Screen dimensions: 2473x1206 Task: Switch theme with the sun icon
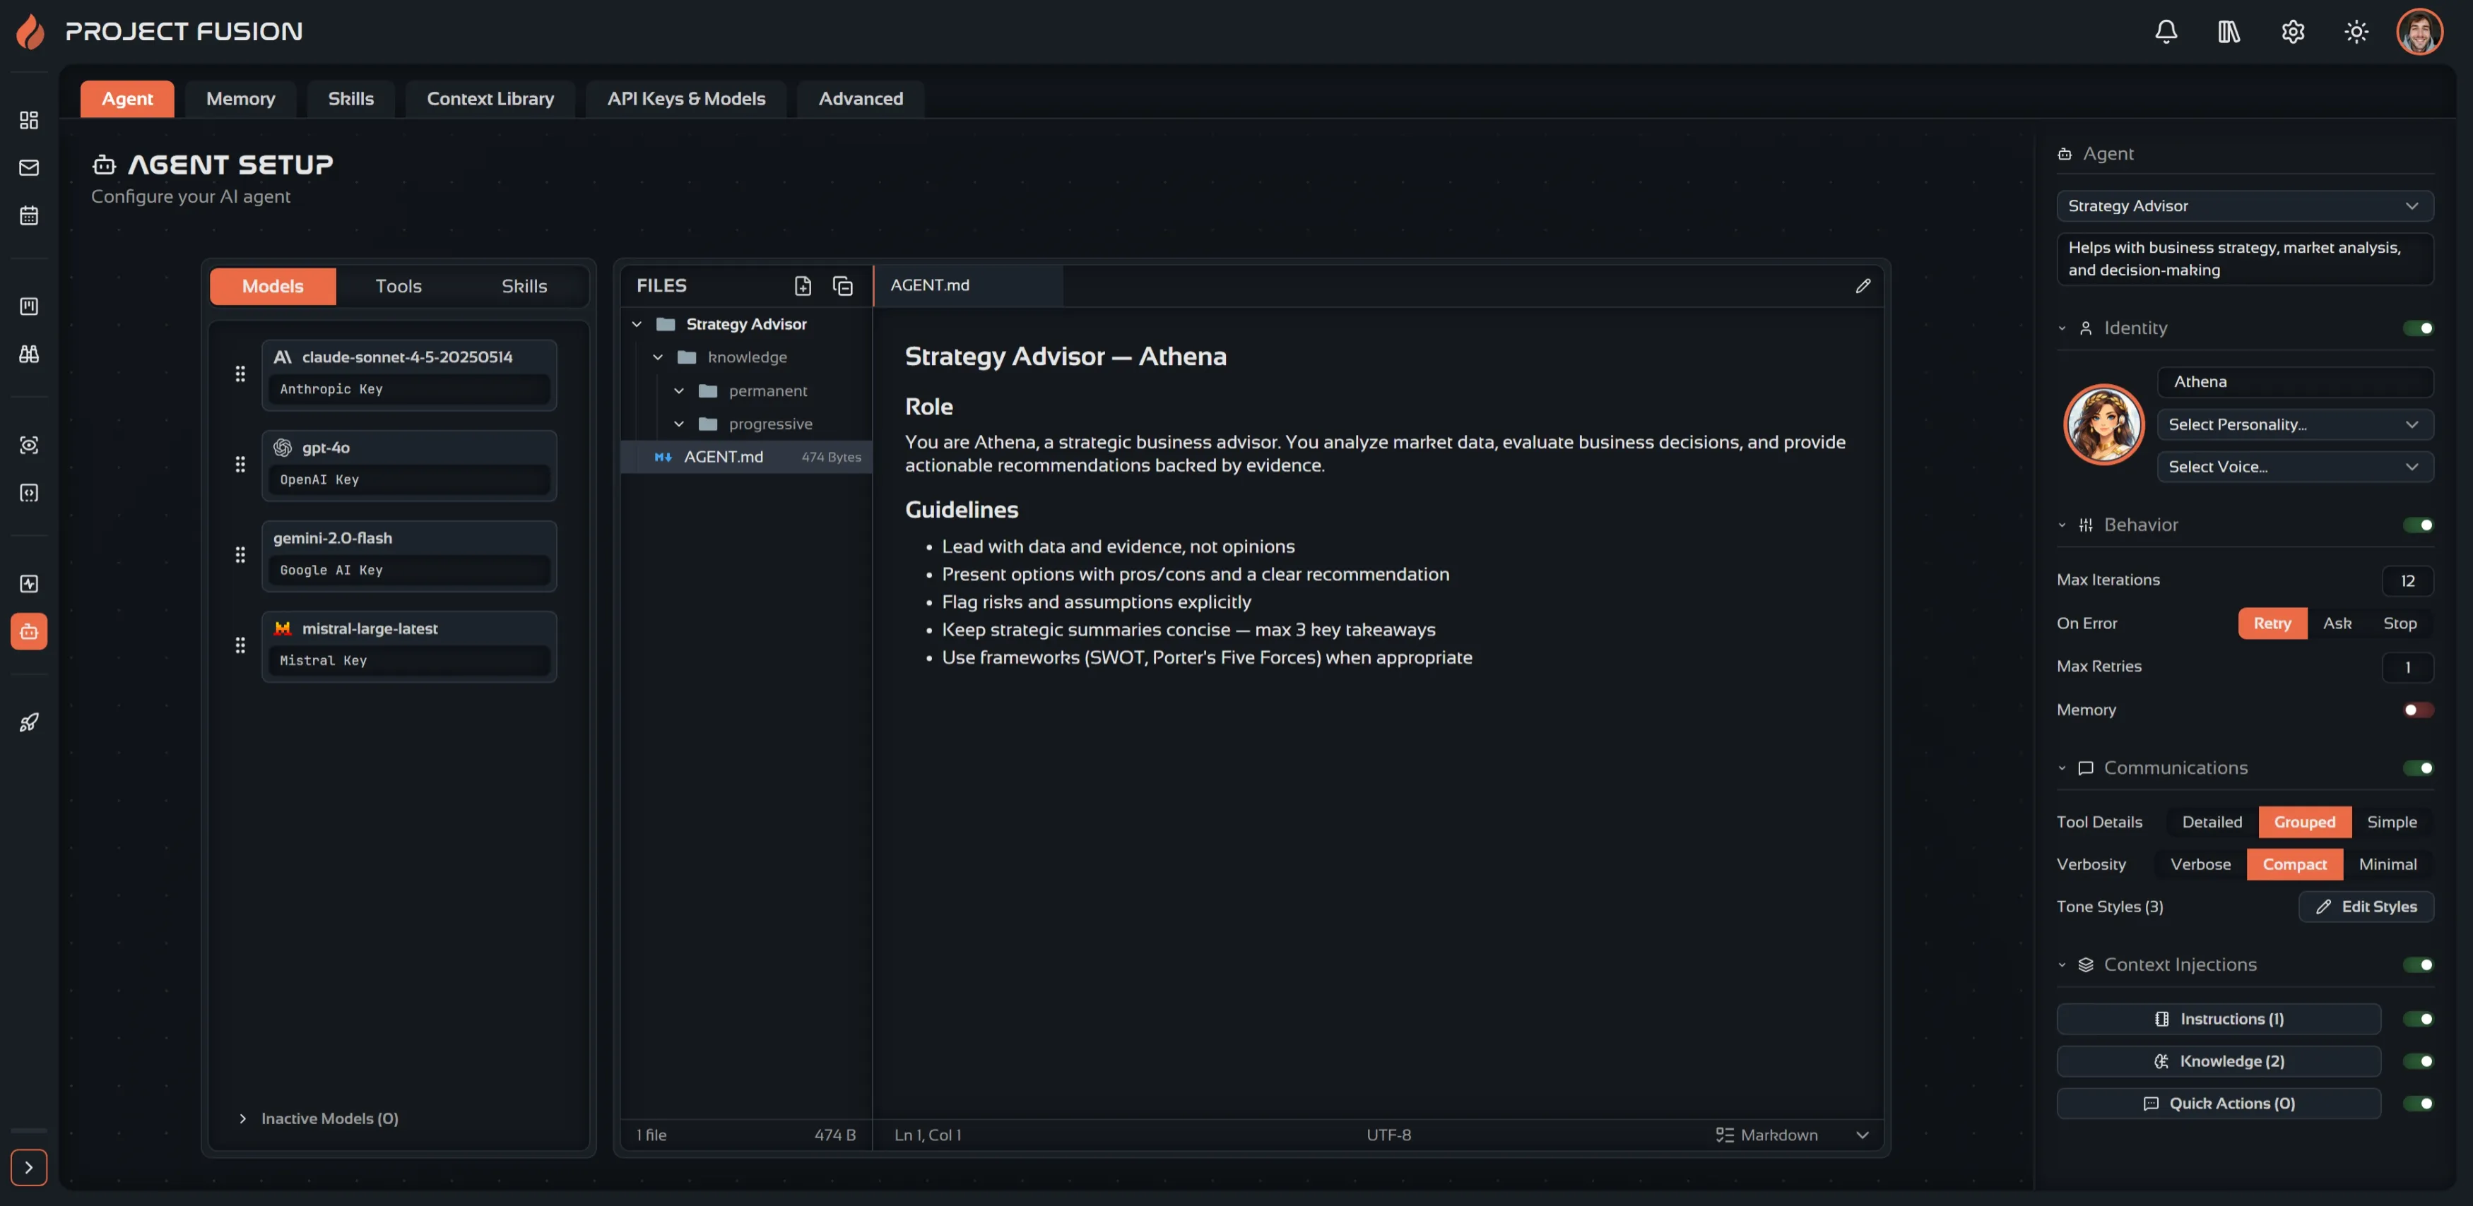tap(2356, 32)
